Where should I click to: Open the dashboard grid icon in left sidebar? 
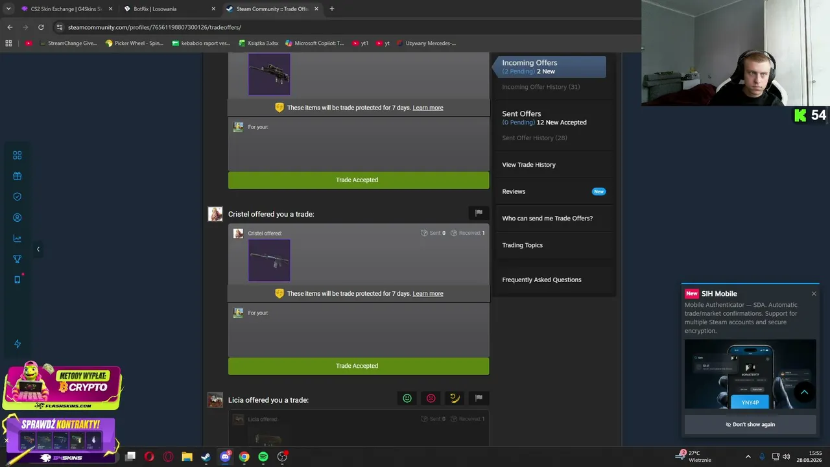(x=18, y=155)
